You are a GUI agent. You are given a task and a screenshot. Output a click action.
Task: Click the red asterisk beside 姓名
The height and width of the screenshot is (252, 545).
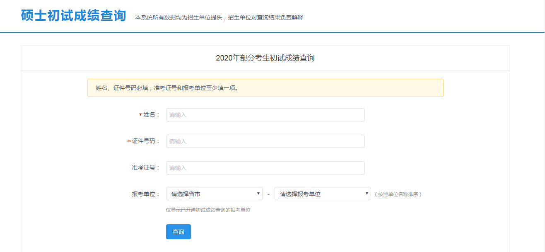(140, 115)
